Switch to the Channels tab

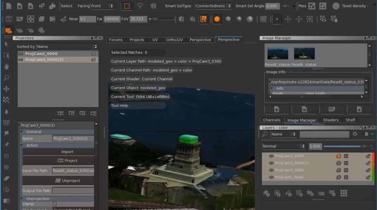pyautogui.click(x=272, y=120)
